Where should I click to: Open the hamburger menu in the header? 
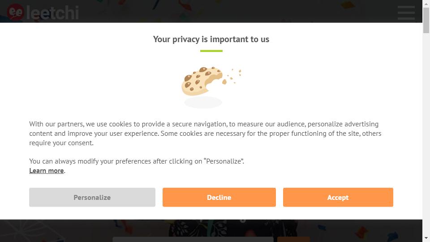pyautogui.click(x=406, y=13)
